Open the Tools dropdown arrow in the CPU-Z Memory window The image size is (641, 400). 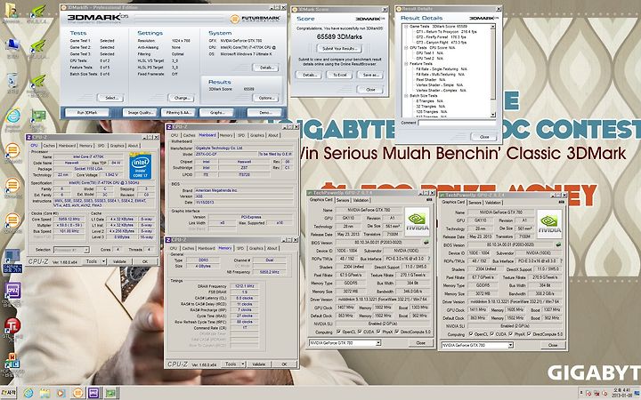pos(242,364)
